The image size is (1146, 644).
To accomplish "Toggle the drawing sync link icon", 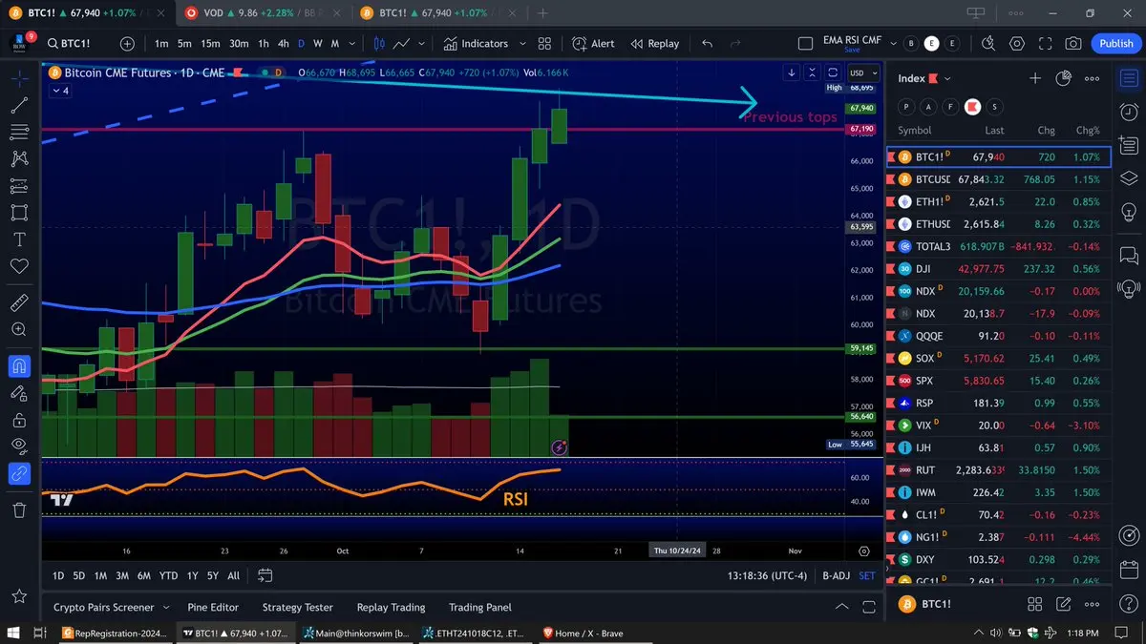I will pyautogui.click(x=19, y=472).
